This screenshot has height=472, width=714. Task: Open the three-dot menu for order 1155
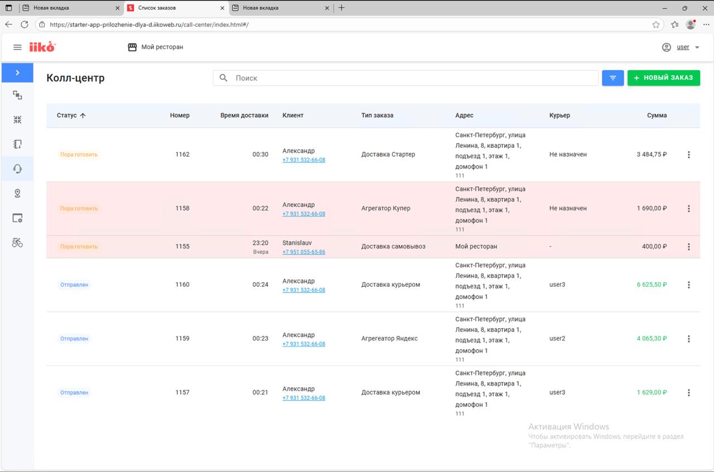coord(688,247)
